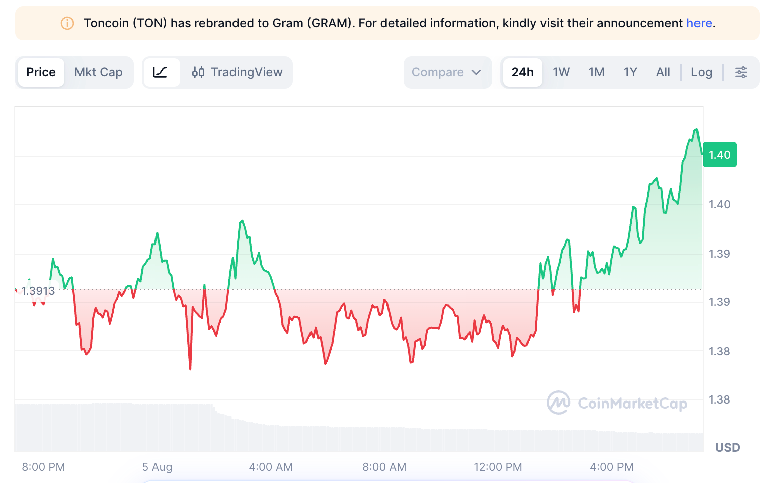Click the 5 Aug date axis label
This screenshot has width=776, height=483.
[x=157, y=467]
